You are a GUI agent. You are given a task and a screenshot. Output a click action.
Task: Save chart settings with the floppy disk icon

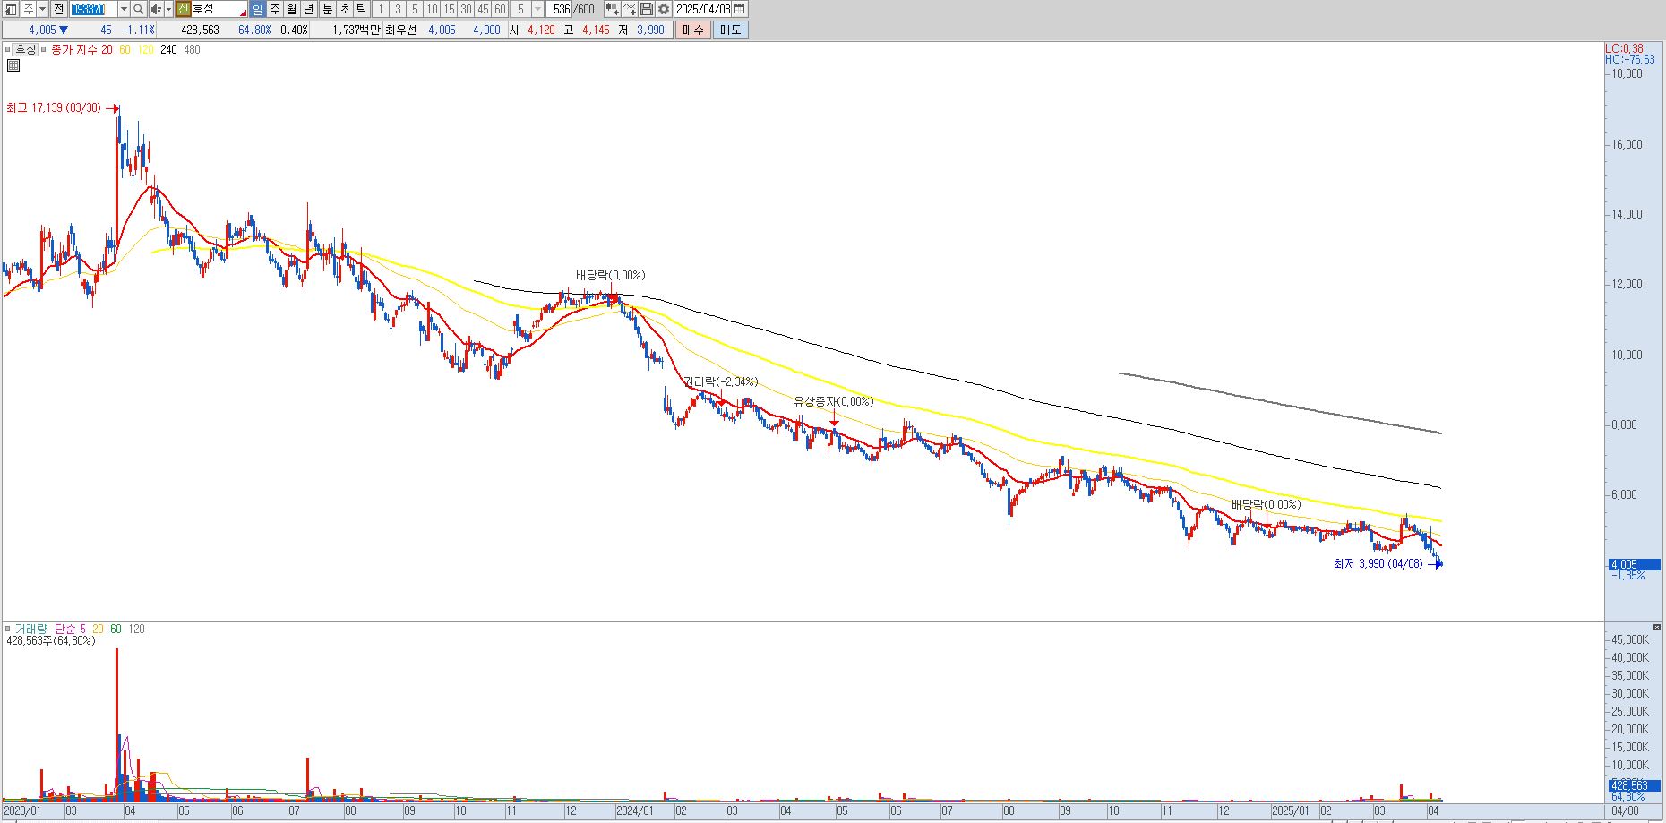(x=646, y=9)
